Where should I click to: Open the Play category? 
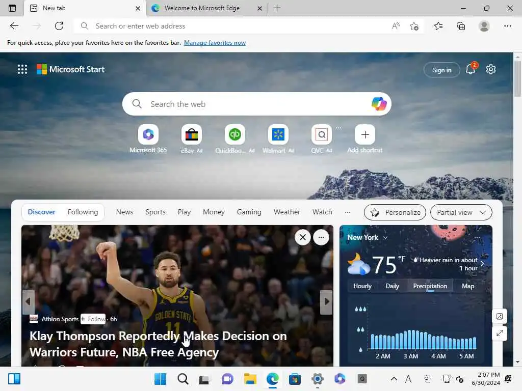point(184,212)
